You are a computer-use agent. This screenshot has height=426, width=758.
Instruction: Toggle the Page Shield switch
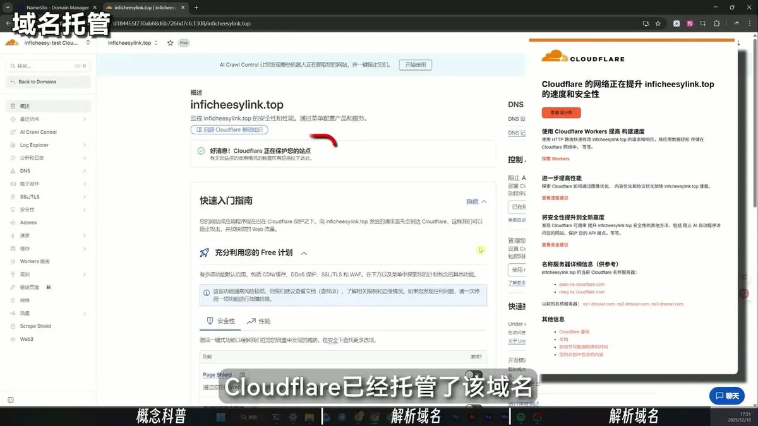(x=472, y=373)
